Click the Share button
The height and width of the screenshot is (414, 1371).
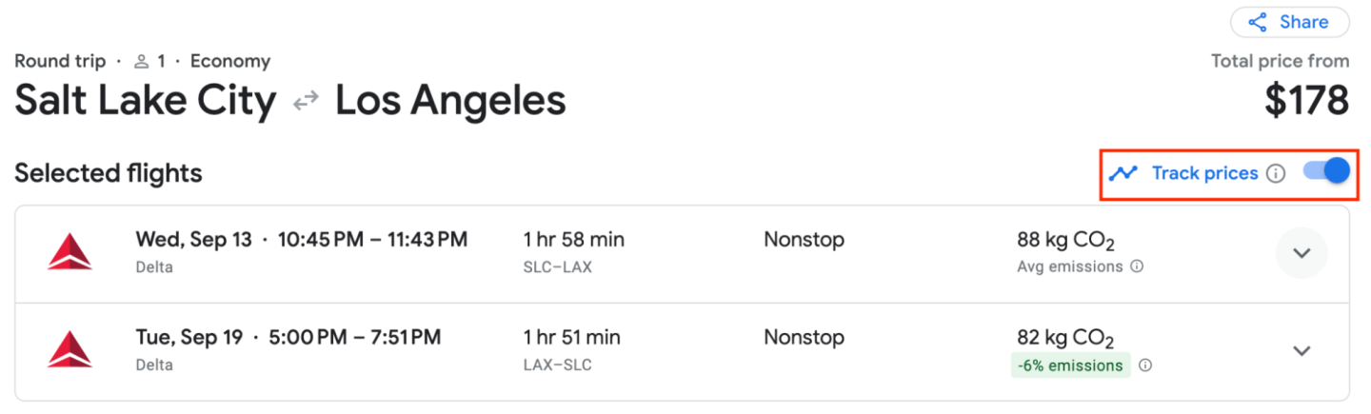pyautogui.click(x=1289, y=22)
